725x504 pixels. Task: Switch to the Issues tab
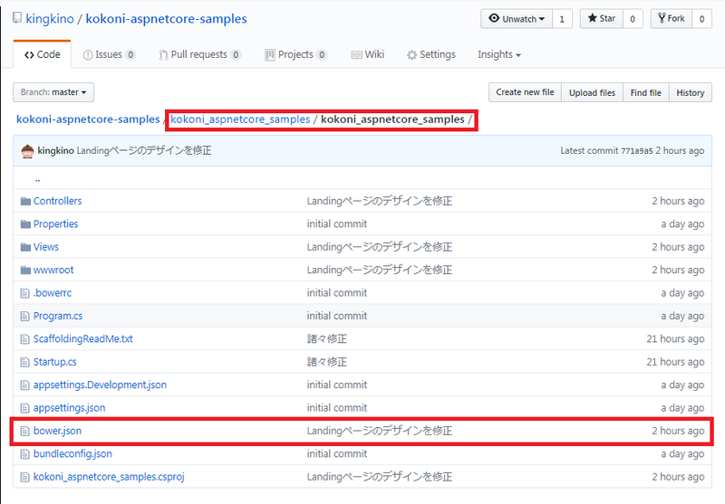(109, 54)
